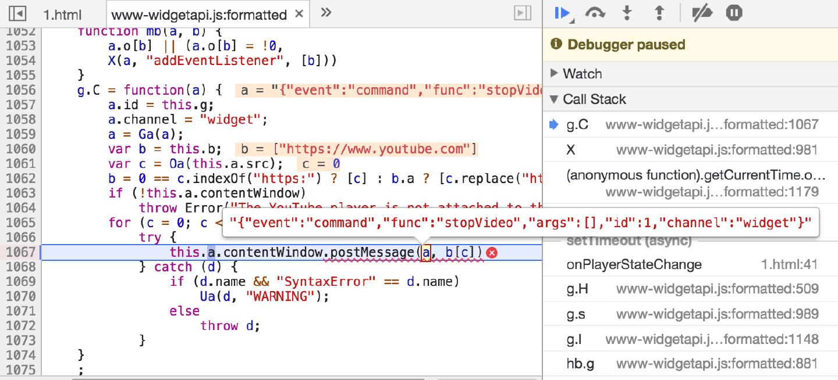The height and width of the screenshot is (380, 838).
Task: Click the Step into function arrow
Action: point(627,13)
